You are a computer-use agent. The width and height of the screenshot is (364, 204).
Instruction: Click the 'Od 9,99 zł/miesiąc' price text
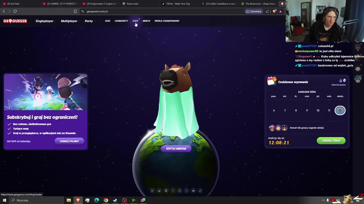(19, 141)
